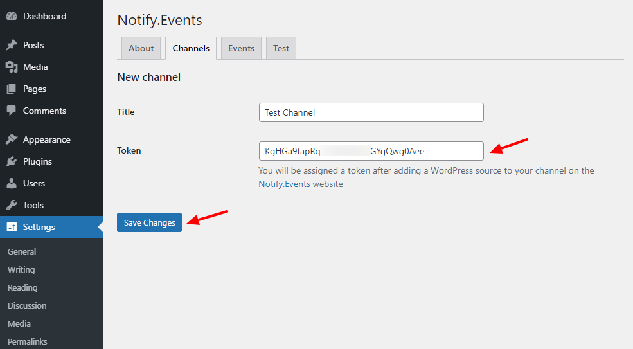This screenshot has width=633, height=349.
Task: Open Reading settings submenu
Action: click(x=22, y=287)
